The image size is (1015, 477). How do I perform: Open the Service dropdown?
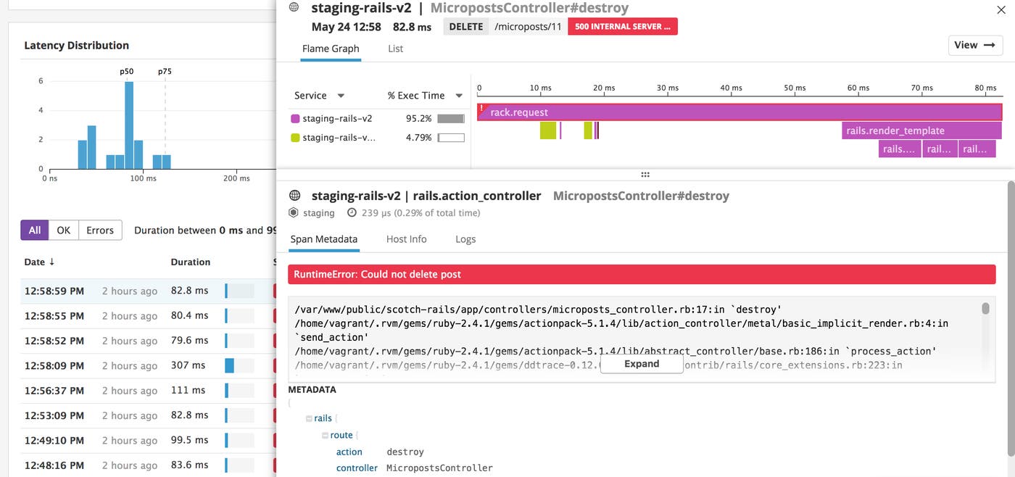pyautogui.click(x=319, y=95)
